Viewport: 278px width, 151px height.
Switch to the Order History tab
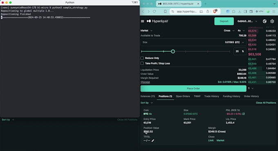click(251, 96)
